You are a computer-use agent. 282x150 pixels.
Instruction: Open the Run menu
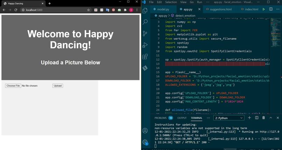199,2
